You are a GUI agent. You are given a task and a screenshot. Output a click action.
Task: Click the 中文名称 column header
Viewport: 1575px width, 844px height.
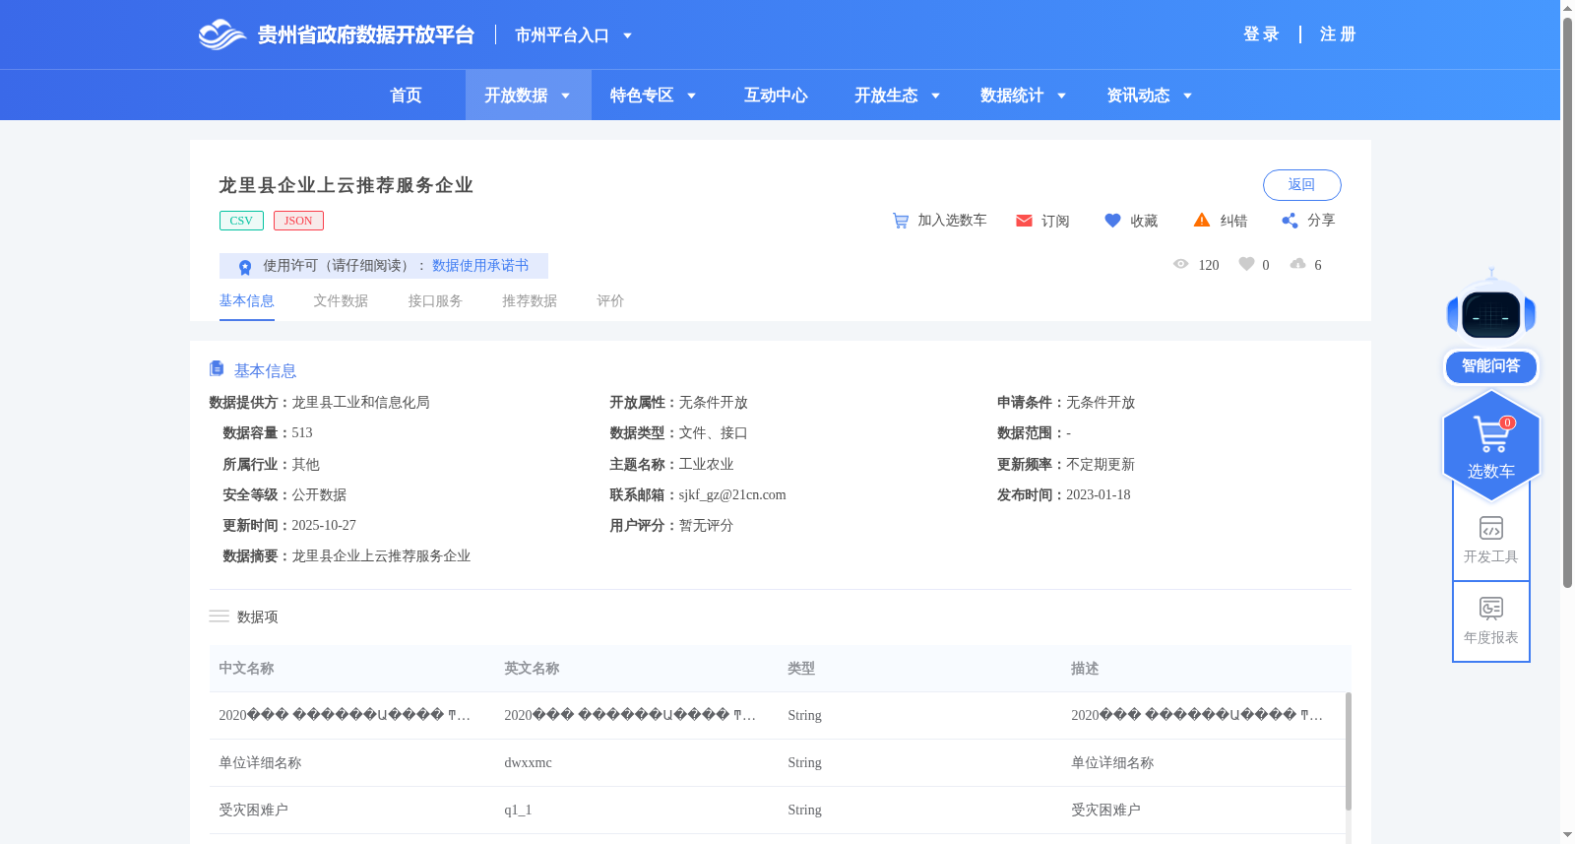point(246,669)
